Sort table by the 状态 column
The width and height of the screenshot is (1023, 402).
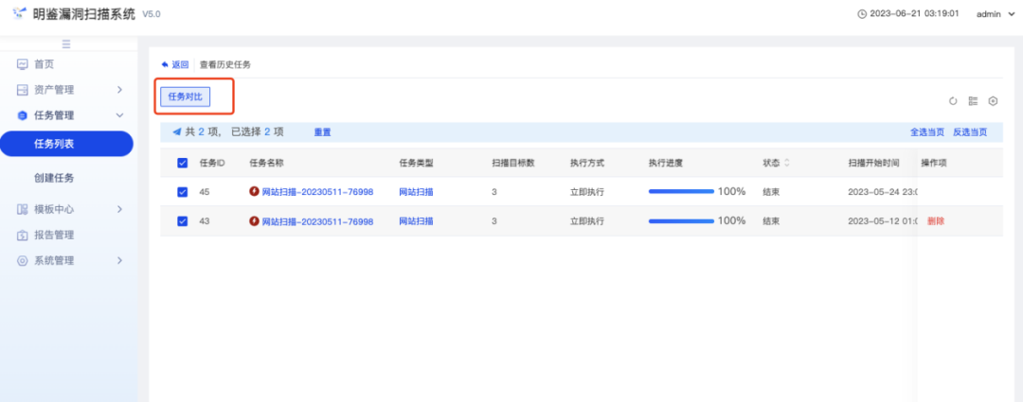785,163
